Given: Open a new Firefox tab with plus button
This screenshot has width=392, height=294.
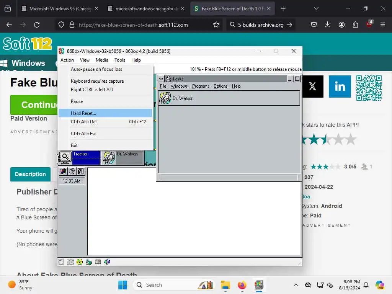Looking at the screenshot, I should 283,8.
